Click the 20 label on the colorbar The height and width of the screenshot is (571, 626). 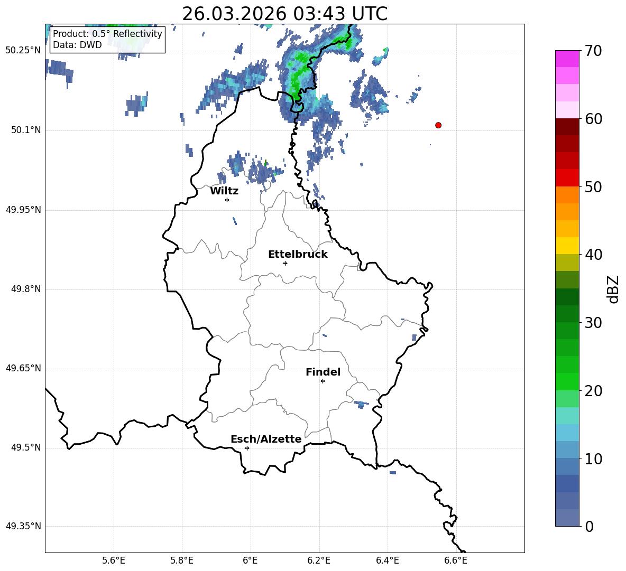(593, 391)
